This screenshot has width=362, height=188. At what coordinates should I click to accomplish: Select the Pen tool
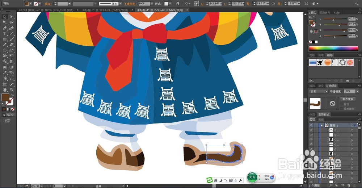click(x=5, y=28)
